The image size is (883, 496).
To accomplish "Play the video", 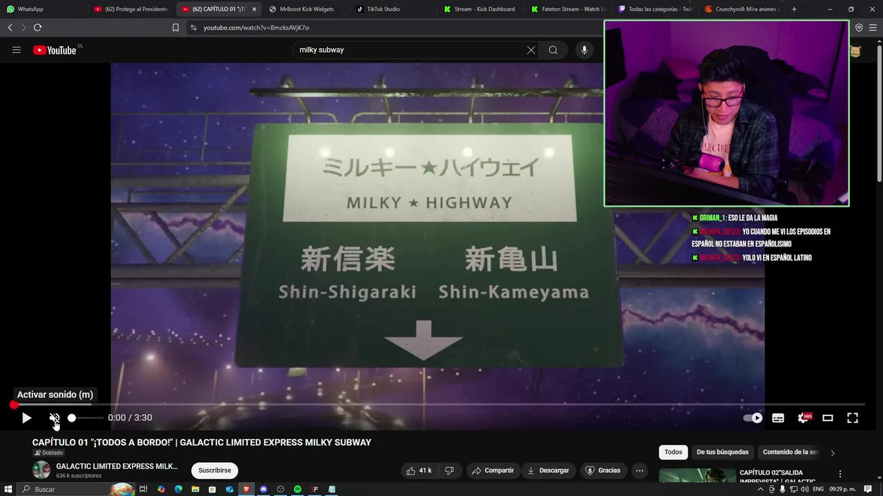I will point(26,417).
